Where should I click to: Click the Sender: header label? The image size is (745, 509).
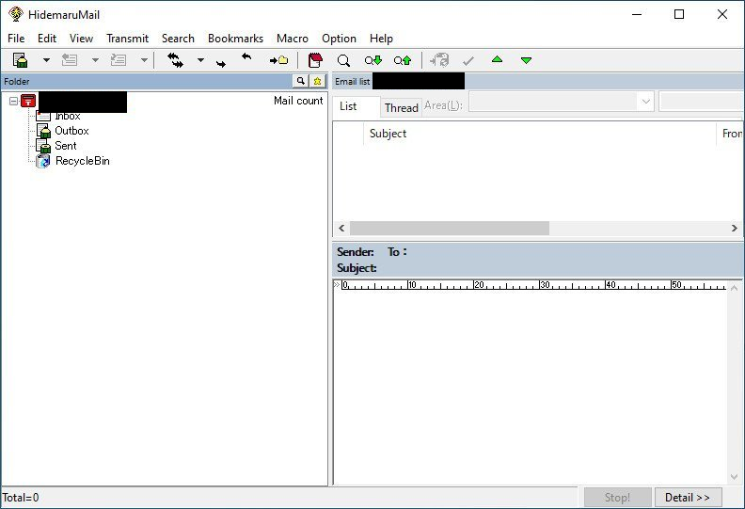[x=356, y=252]
